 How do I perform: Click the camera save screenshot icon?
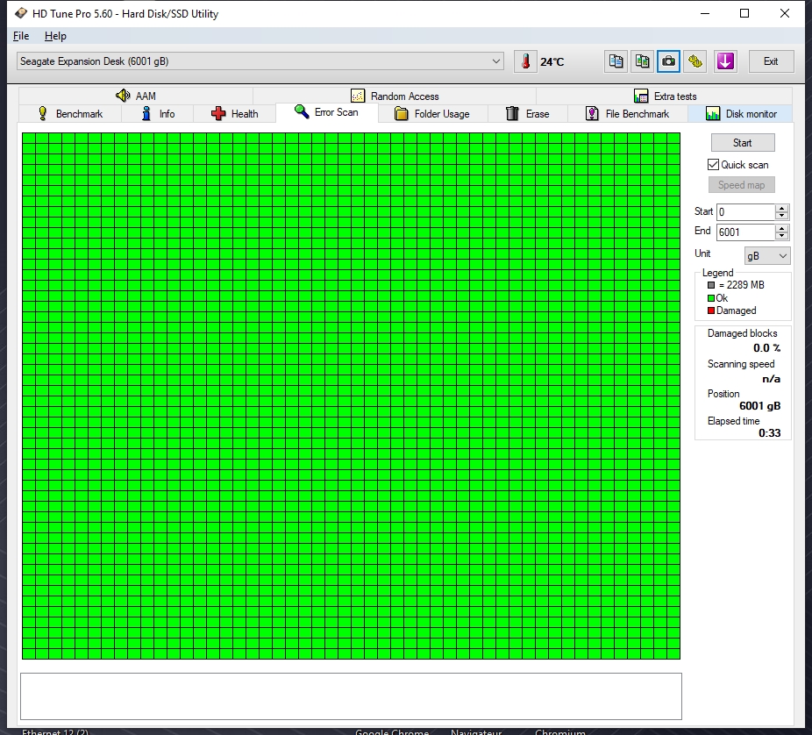[669, 61]
